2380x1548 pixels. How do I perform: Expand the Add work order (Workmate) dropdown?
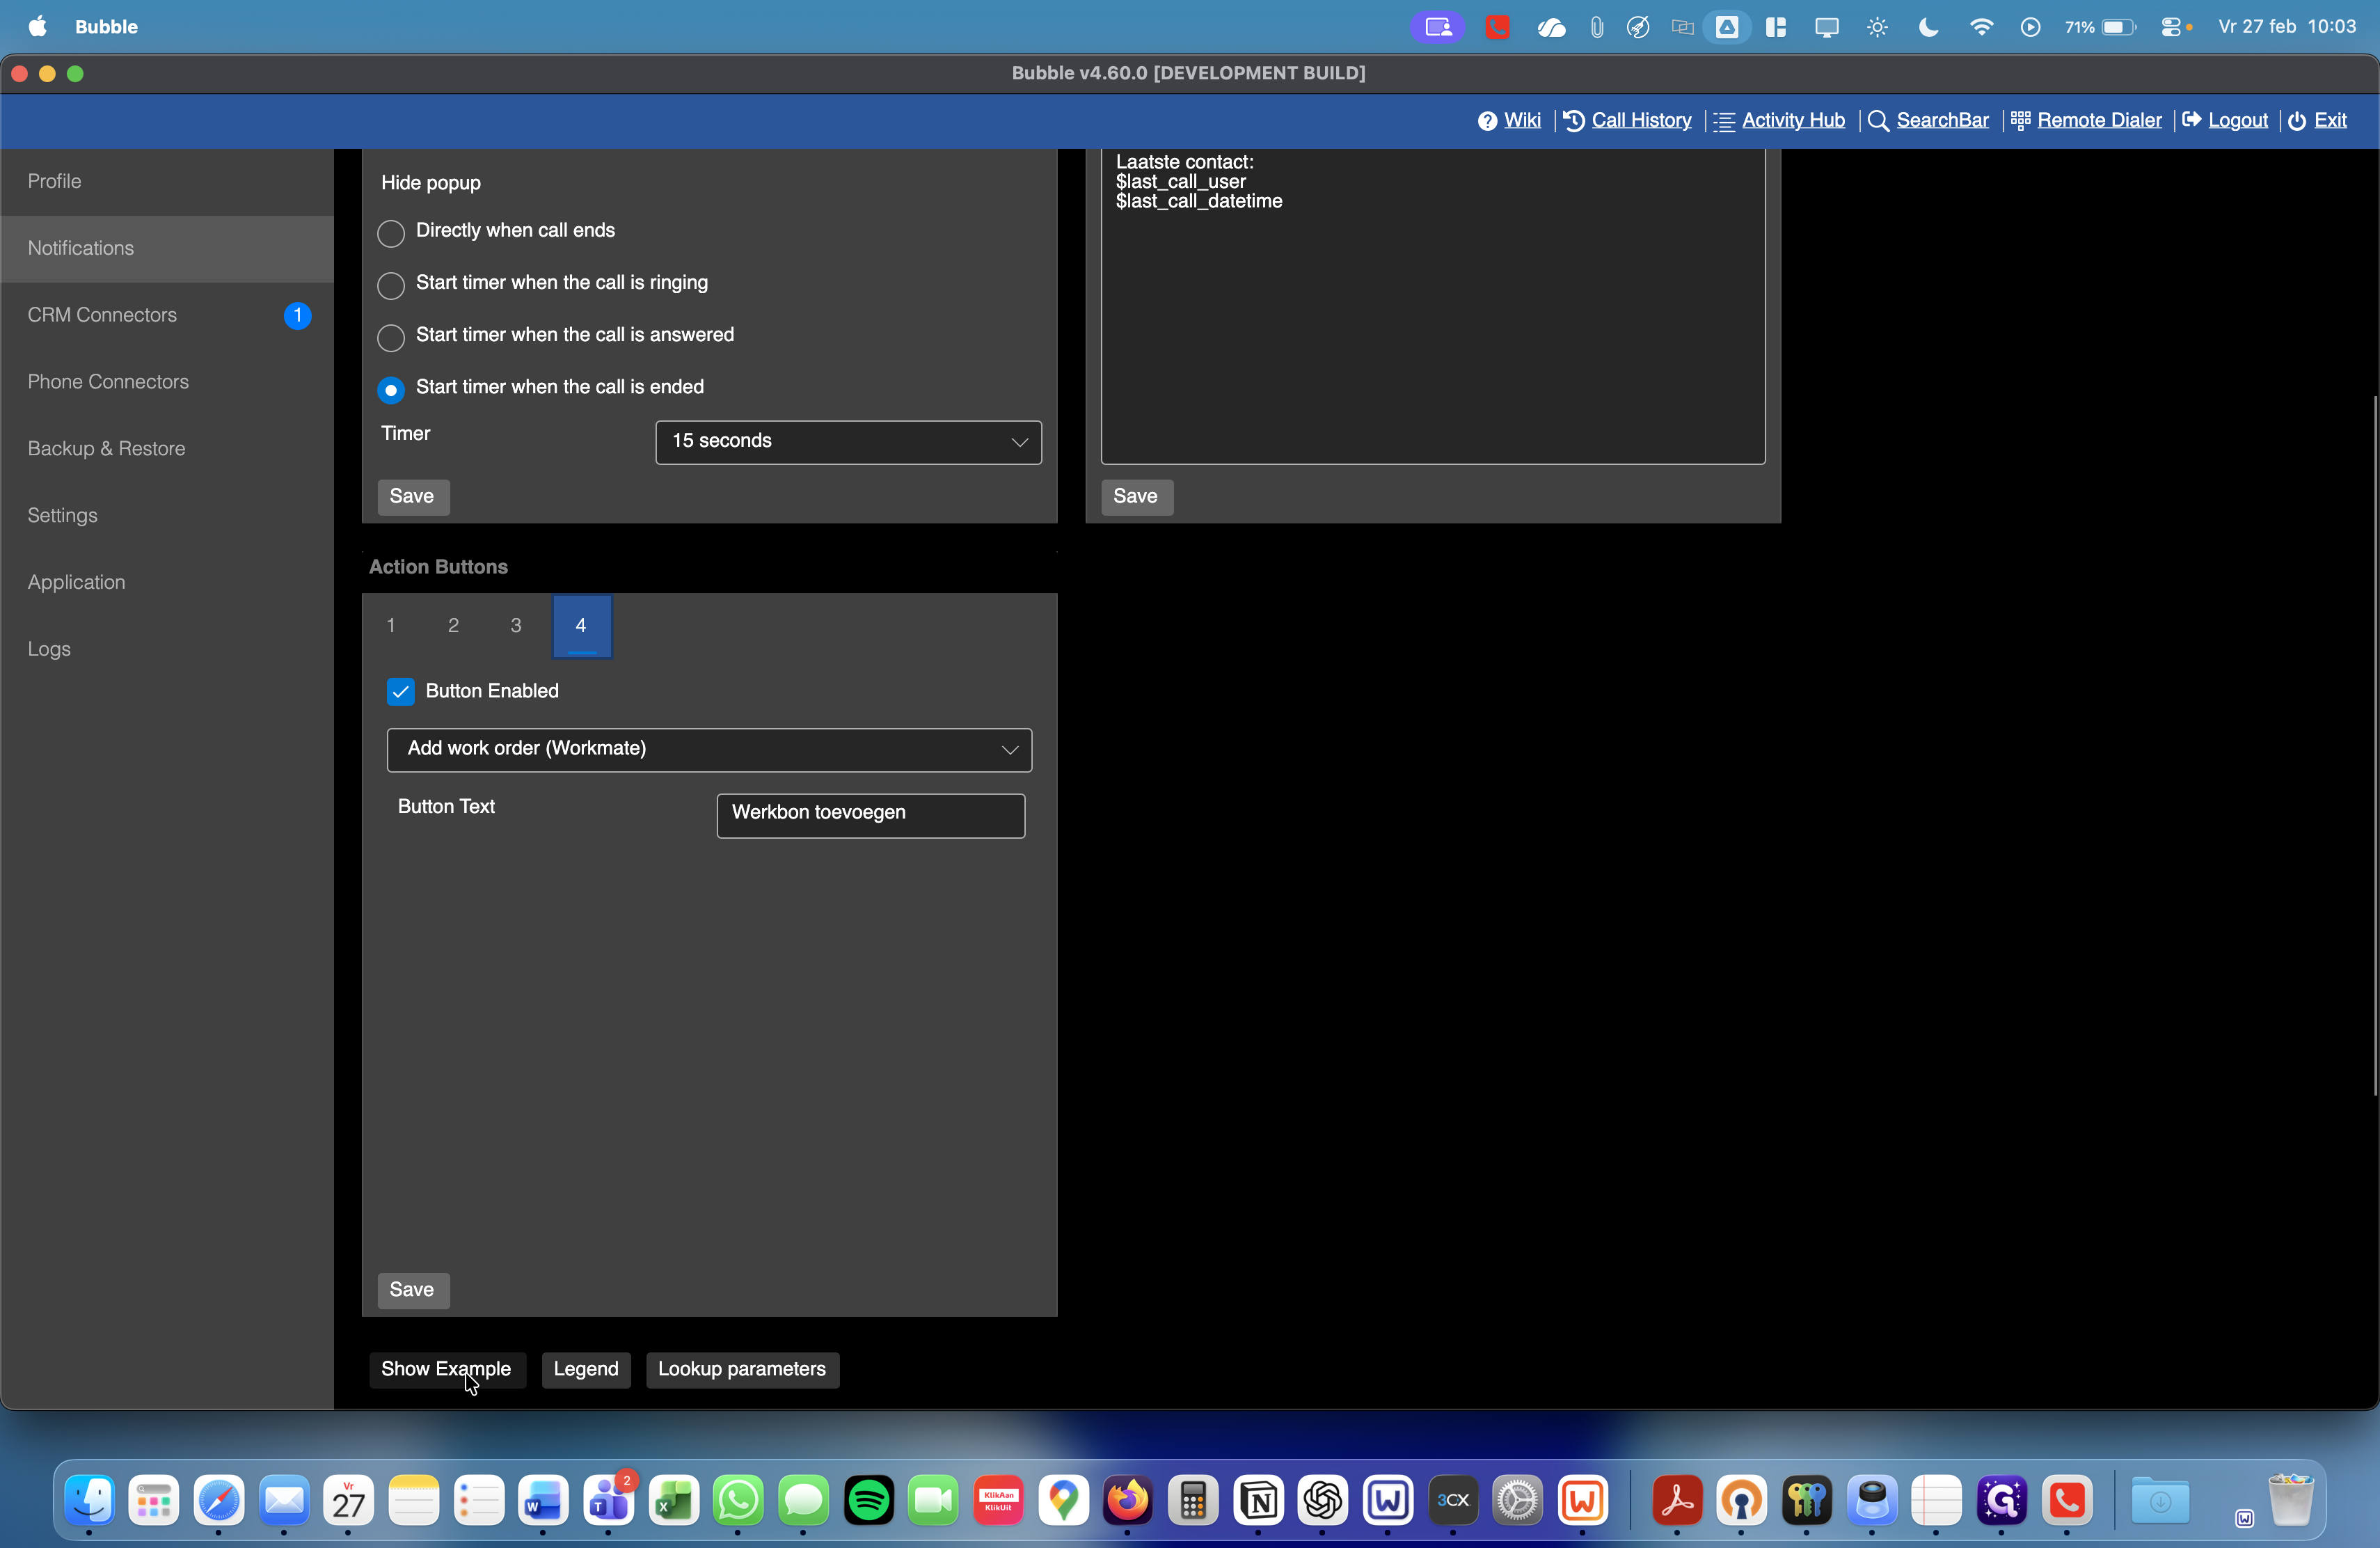(709, 750)
